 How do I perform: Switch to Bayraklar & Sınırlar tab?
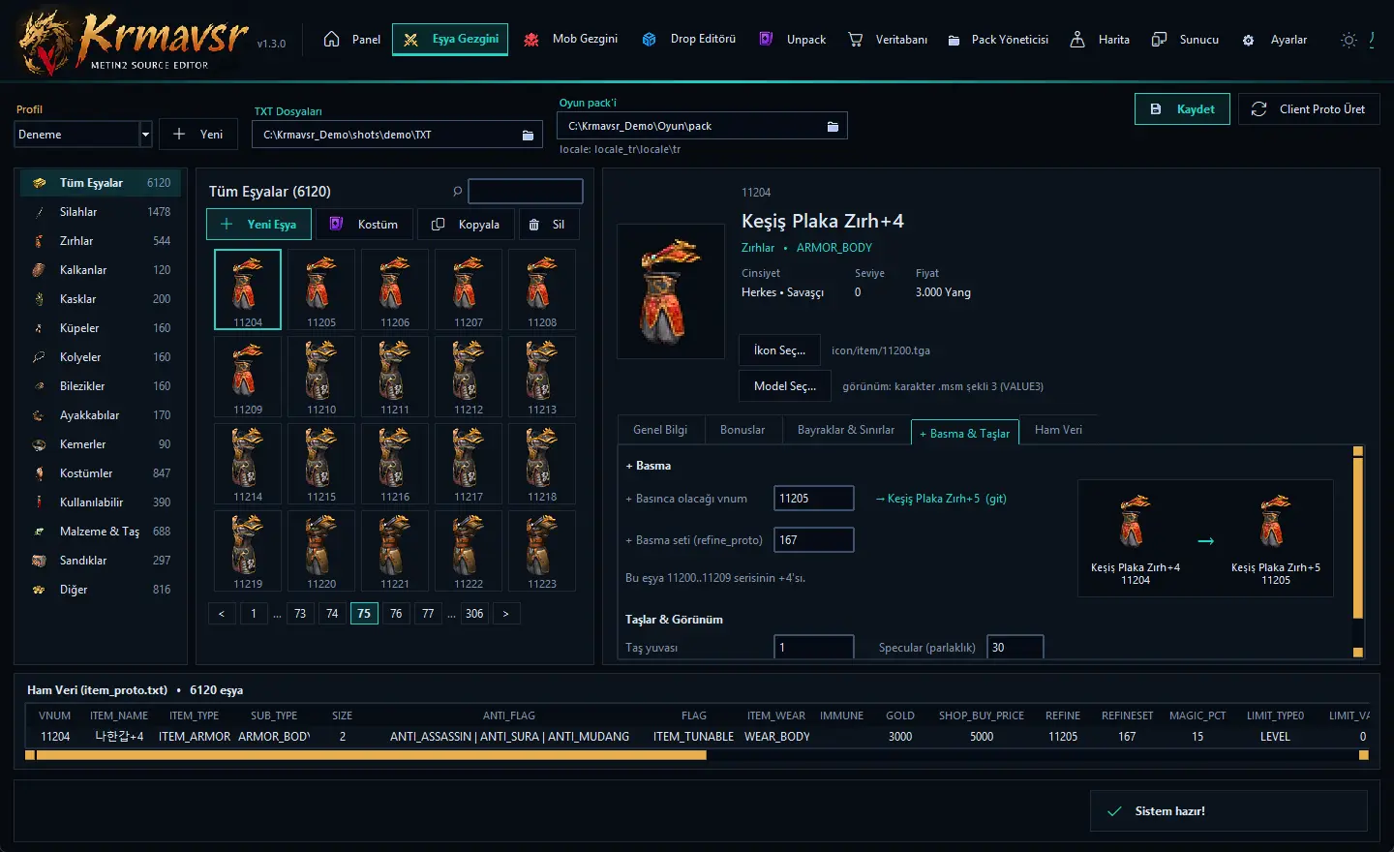pos(846,430)
